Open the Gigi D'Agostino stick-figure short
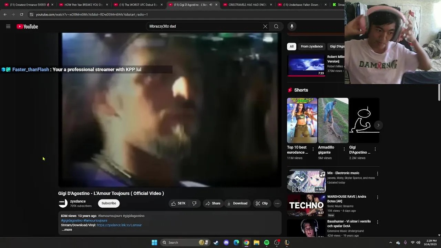 364,120
